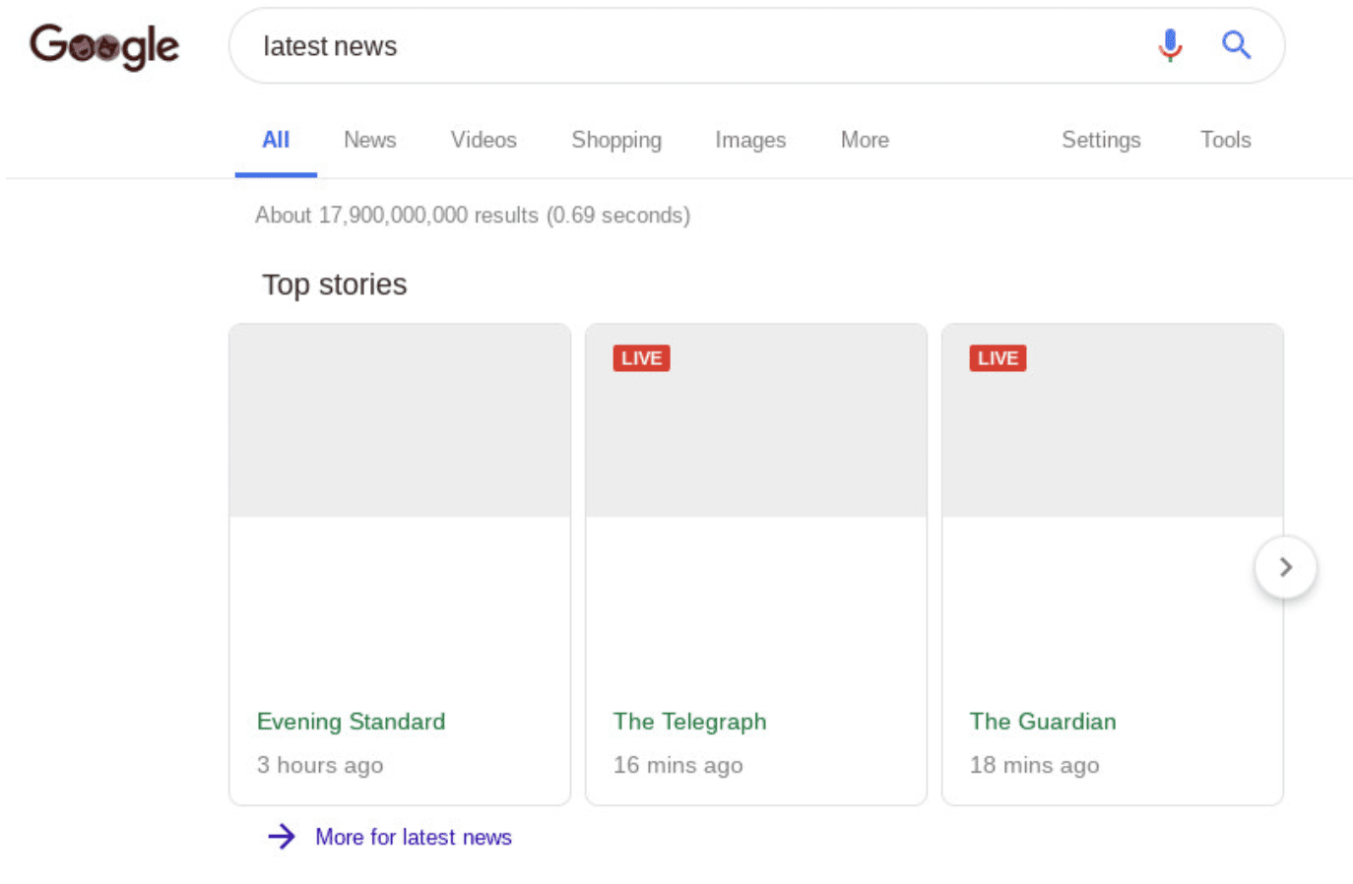The image size is (1353, 884).
Task: Open the Settings menu
Action: [1101, 140]
